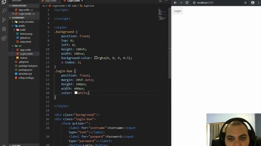This screenshot has height=146, width=261.
Task: Bookmark page with the star icon
Action: (x=246, y=3)
